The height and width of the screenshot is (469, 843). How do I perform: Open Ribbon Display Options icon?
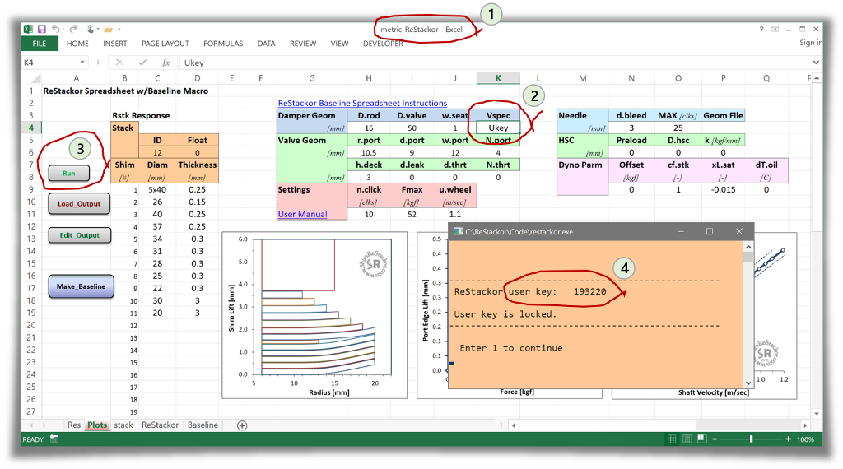click(x=775, y=29)
